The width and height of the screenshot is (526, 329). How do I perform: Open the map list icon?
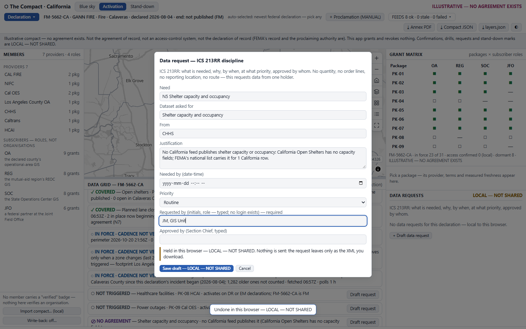[x=377, y=114]
